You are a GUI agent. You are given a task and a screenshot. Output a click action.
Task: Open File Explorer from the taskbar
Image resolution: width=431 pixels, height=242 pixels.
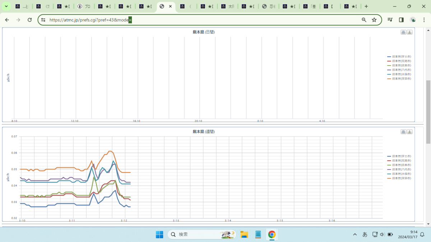click(x=244, y=234)
